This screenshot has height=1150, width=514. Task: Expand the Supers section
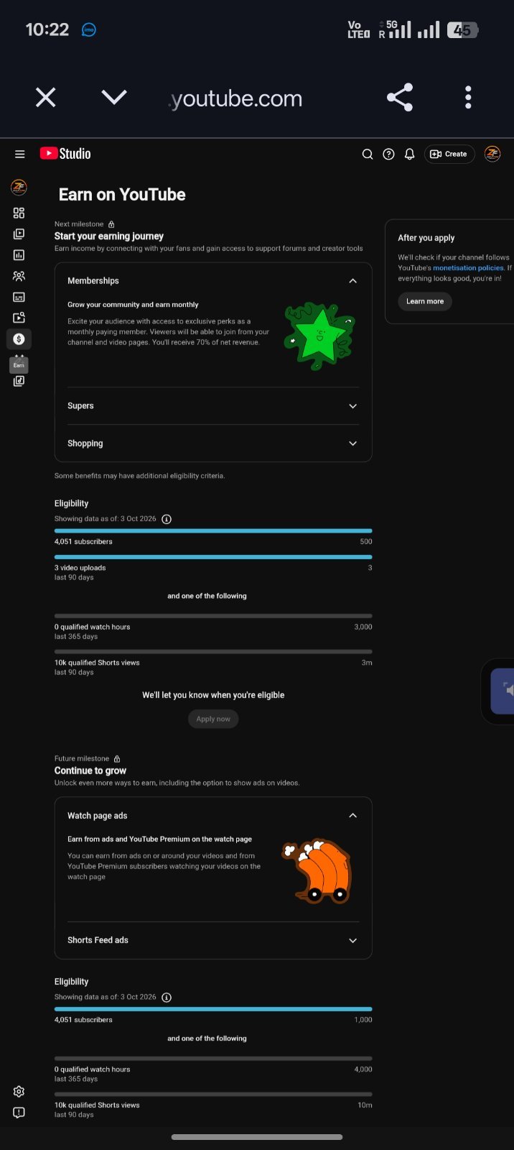(x=352, y=406)
